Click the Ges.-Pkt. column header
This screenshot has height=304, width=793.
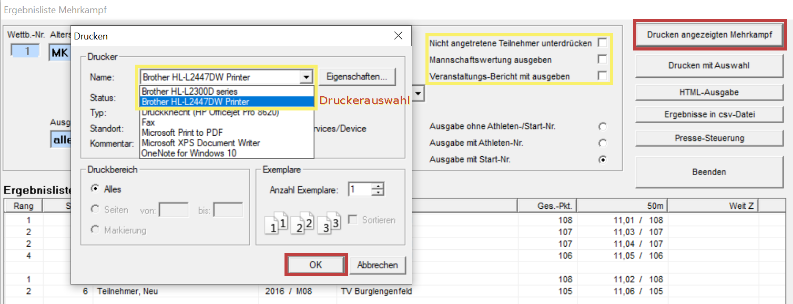(547, 206)
